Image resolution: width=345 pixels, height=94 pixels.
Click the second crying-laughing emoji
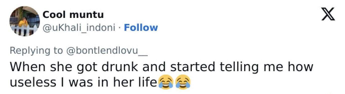click(183, 82)
